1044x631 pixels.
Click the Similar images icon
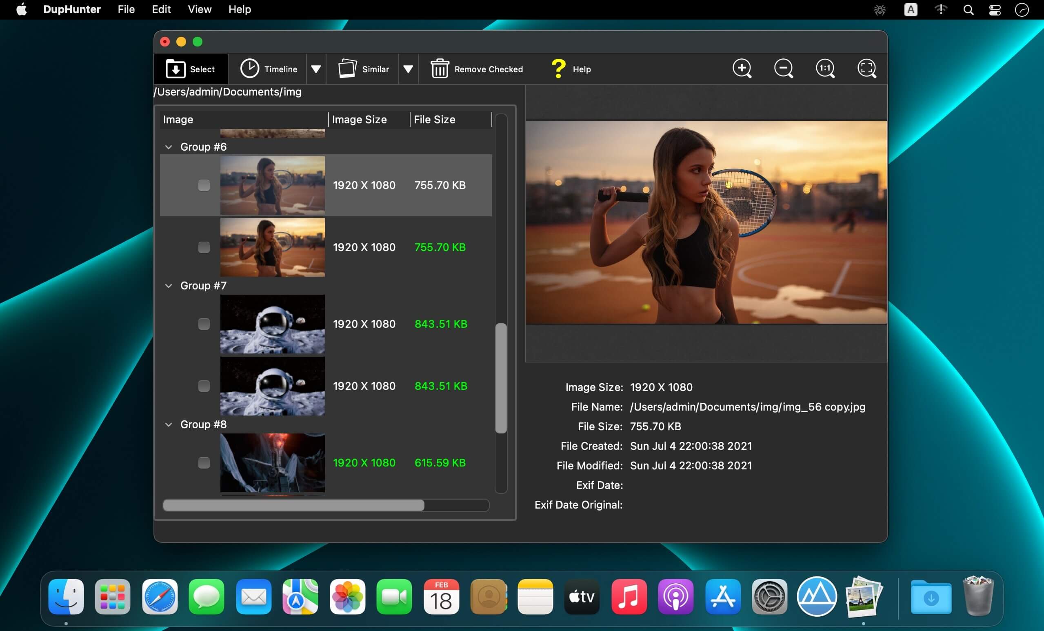[x=347, y=69]
